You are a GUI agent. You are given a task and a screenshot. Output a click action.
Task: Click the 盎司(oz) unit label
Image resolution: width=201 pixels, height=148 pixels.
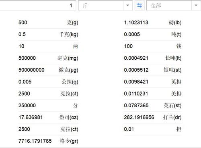(x=69, y=117)
